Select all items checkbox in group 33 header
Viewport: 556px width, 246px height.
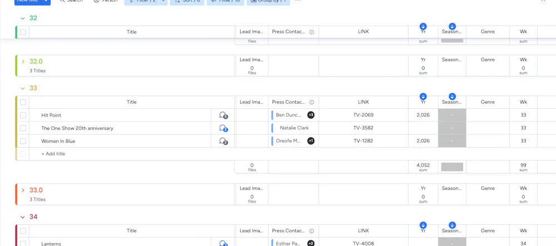click(23, 102)
